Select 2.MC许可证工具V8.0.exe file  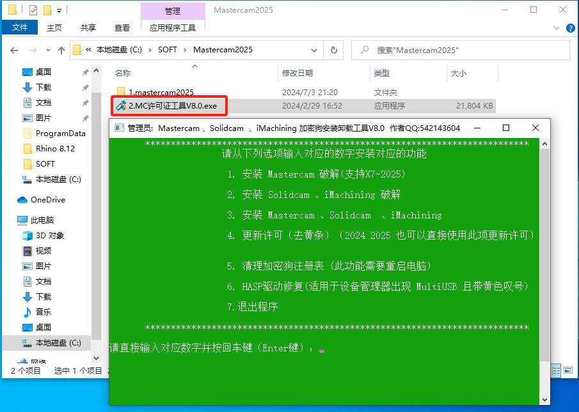172,106
